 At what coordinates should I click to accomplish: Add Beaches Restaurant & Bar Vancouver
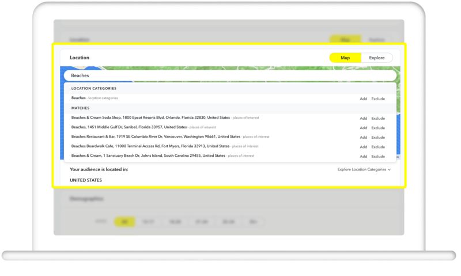point(363,137)
